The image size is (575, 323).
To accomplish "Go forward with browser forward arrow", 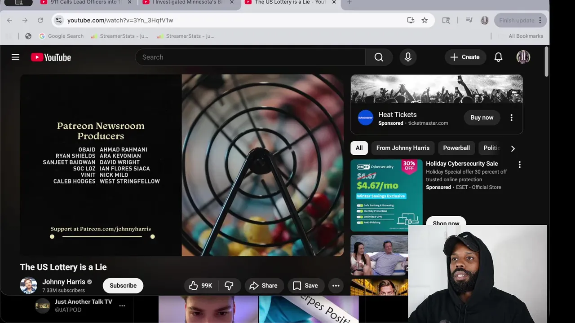I will coord(25,20).
